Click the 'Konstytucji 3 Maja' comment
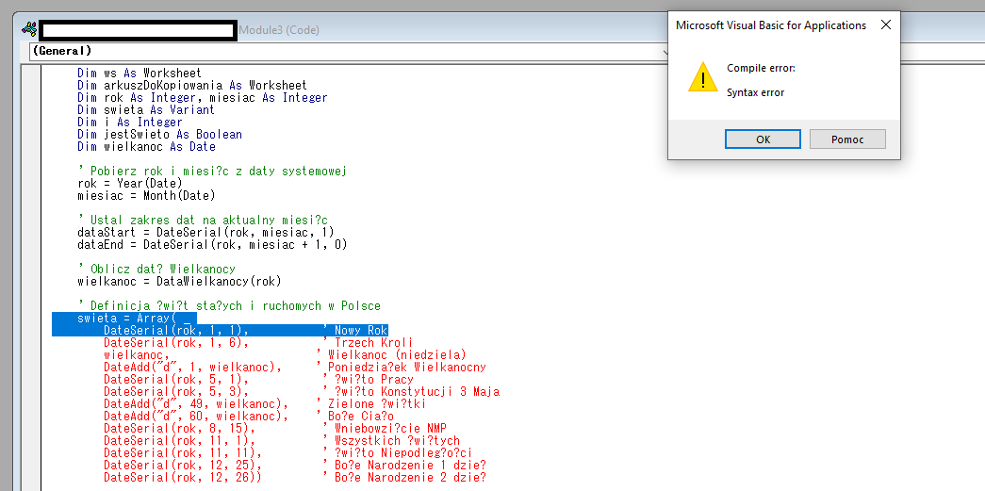Image resolution: width=985 pixels, height=491 pixels. [x=411, y=392]
